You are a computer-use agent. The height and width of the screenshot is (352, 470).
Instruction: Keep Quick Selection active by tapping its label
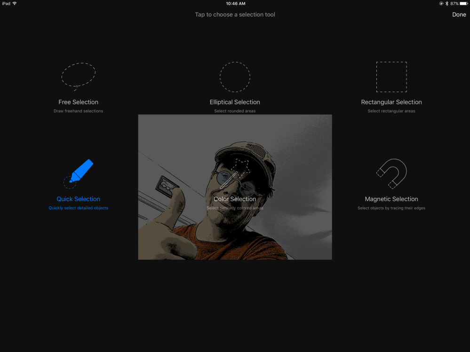(x=78, y=199)
